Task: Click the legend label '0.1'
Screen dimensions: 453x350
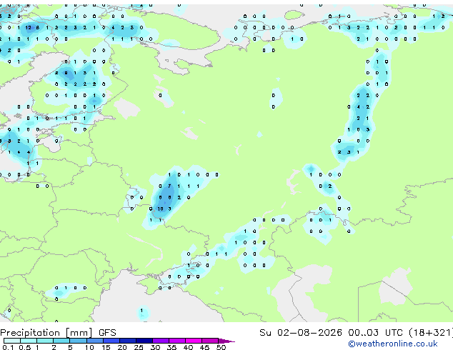Action: (x=8, y=347)
